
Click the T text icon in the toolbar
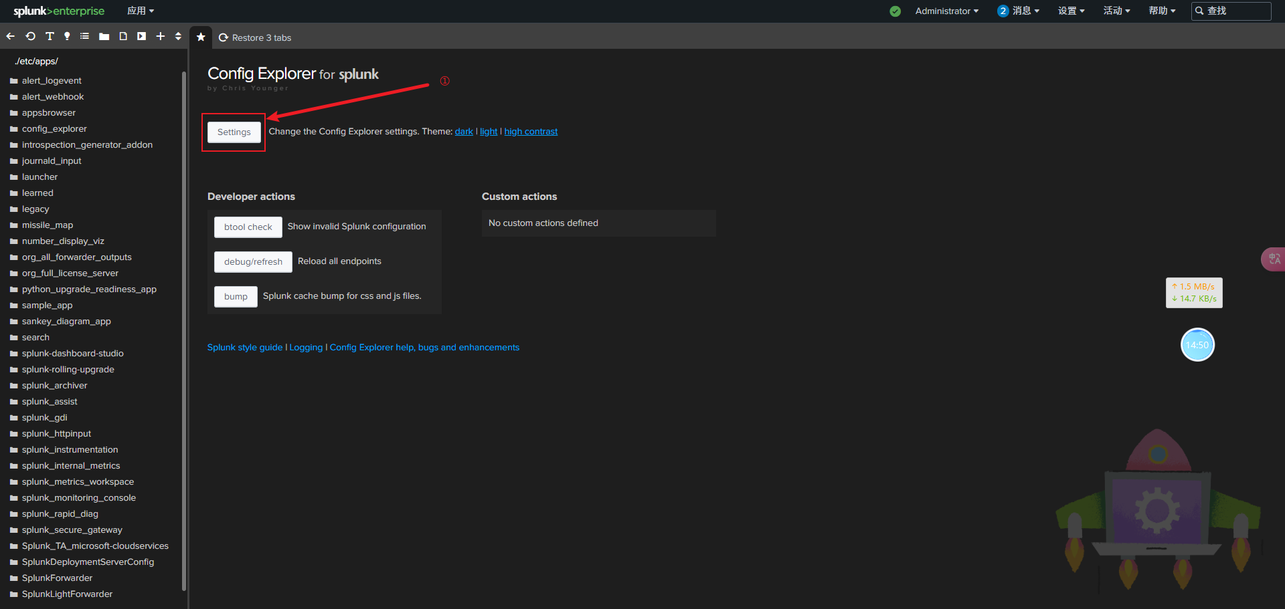pyautogui.click(x=50, y=37)
